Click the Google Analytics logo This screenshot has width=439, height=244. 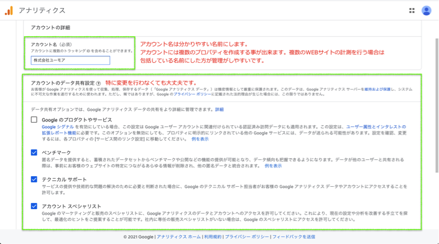click(x=9, y=11)
